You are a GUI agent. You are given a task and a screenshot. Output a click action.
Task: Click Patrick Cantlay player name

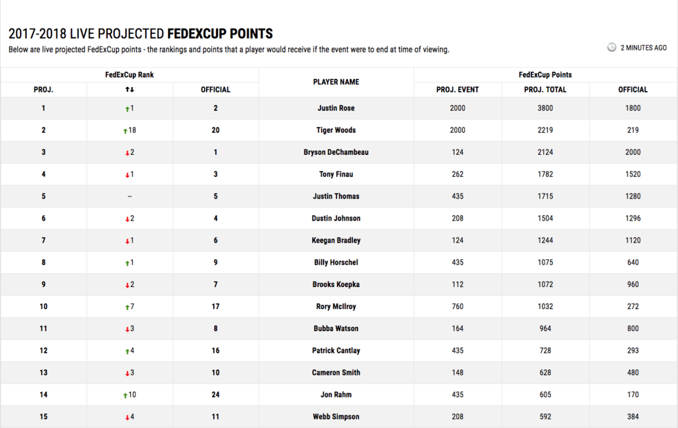(336, 351)
